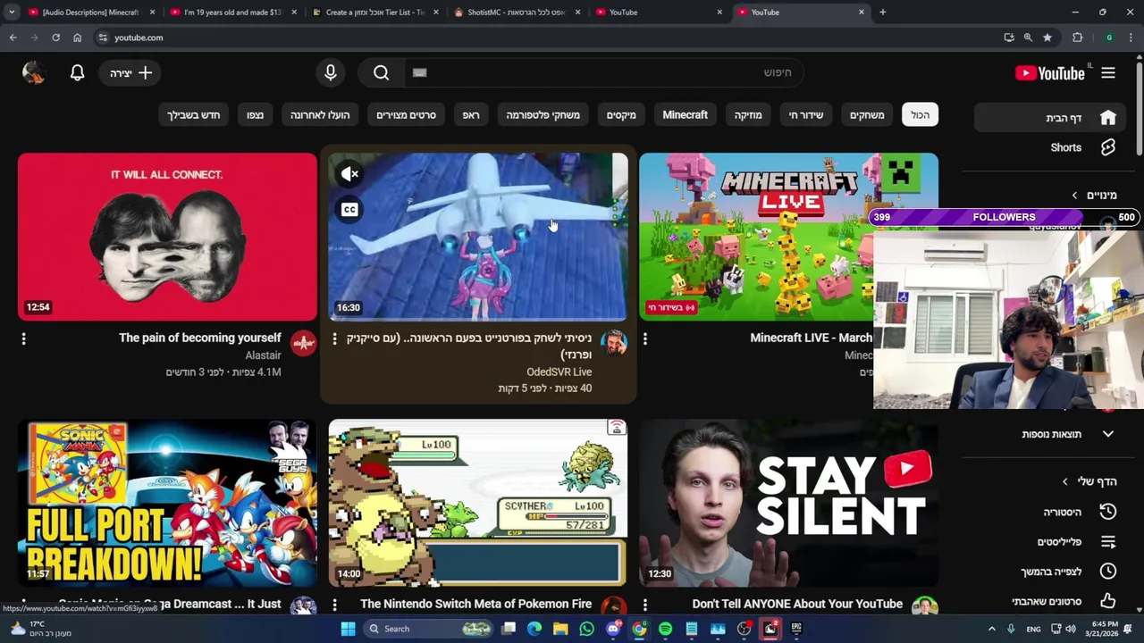Select the הכול filter chip
This screenshot has width=1144, height=643.
pyautogui.click(x=920, y=115)
